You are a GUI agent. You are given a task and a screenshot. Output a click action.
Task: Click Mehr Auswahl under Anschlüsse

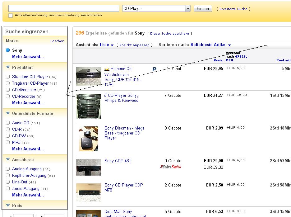(28, 195)
